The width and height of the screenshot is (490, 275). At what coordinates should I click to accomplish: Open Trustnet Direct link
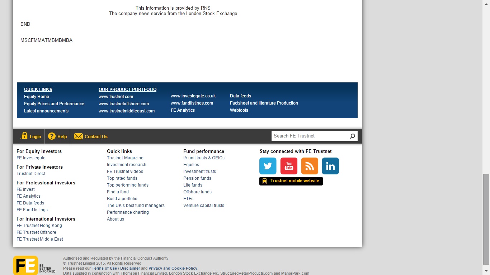pyautogui.click(x=31, y=174)
